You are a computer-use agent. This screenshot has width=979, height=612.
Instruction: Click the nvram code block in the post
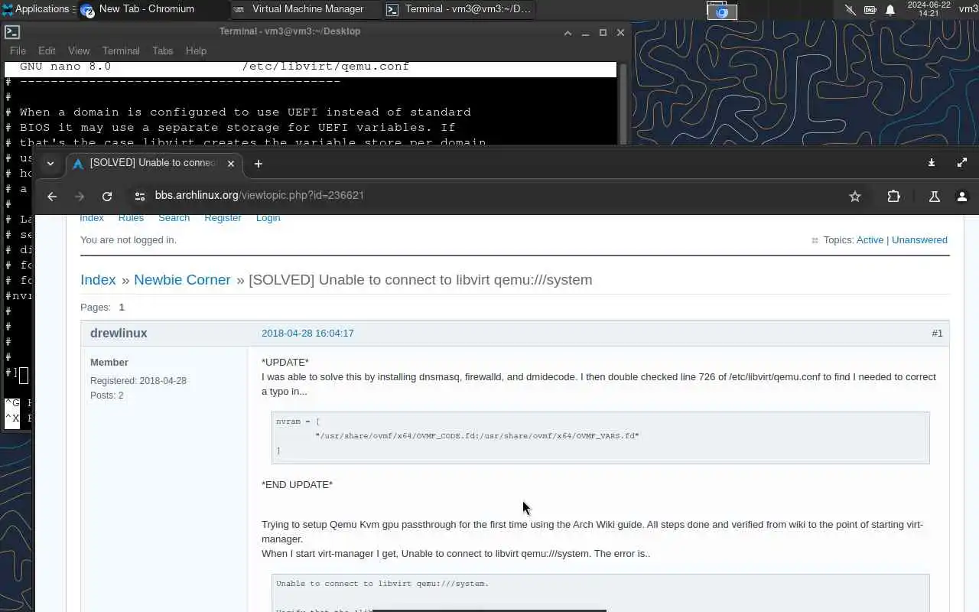click(600, 438)
